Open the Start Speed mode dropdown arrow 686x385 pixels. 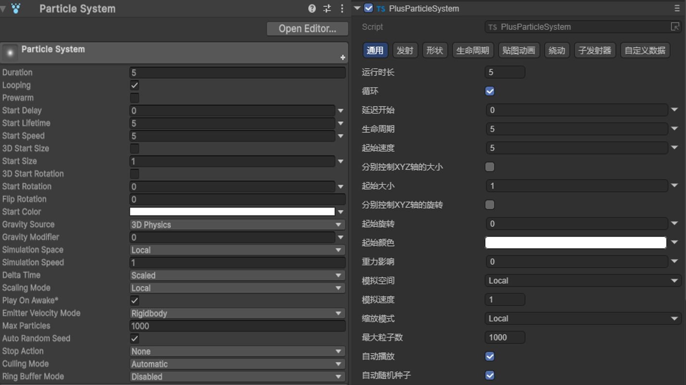click(x=341, y=136)
